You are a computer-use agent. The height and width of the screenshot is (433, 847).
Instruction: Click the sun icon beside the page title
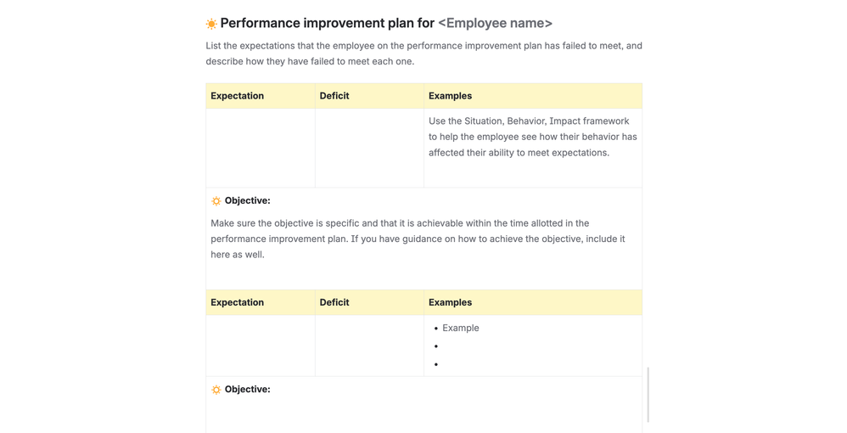(211, 24)
